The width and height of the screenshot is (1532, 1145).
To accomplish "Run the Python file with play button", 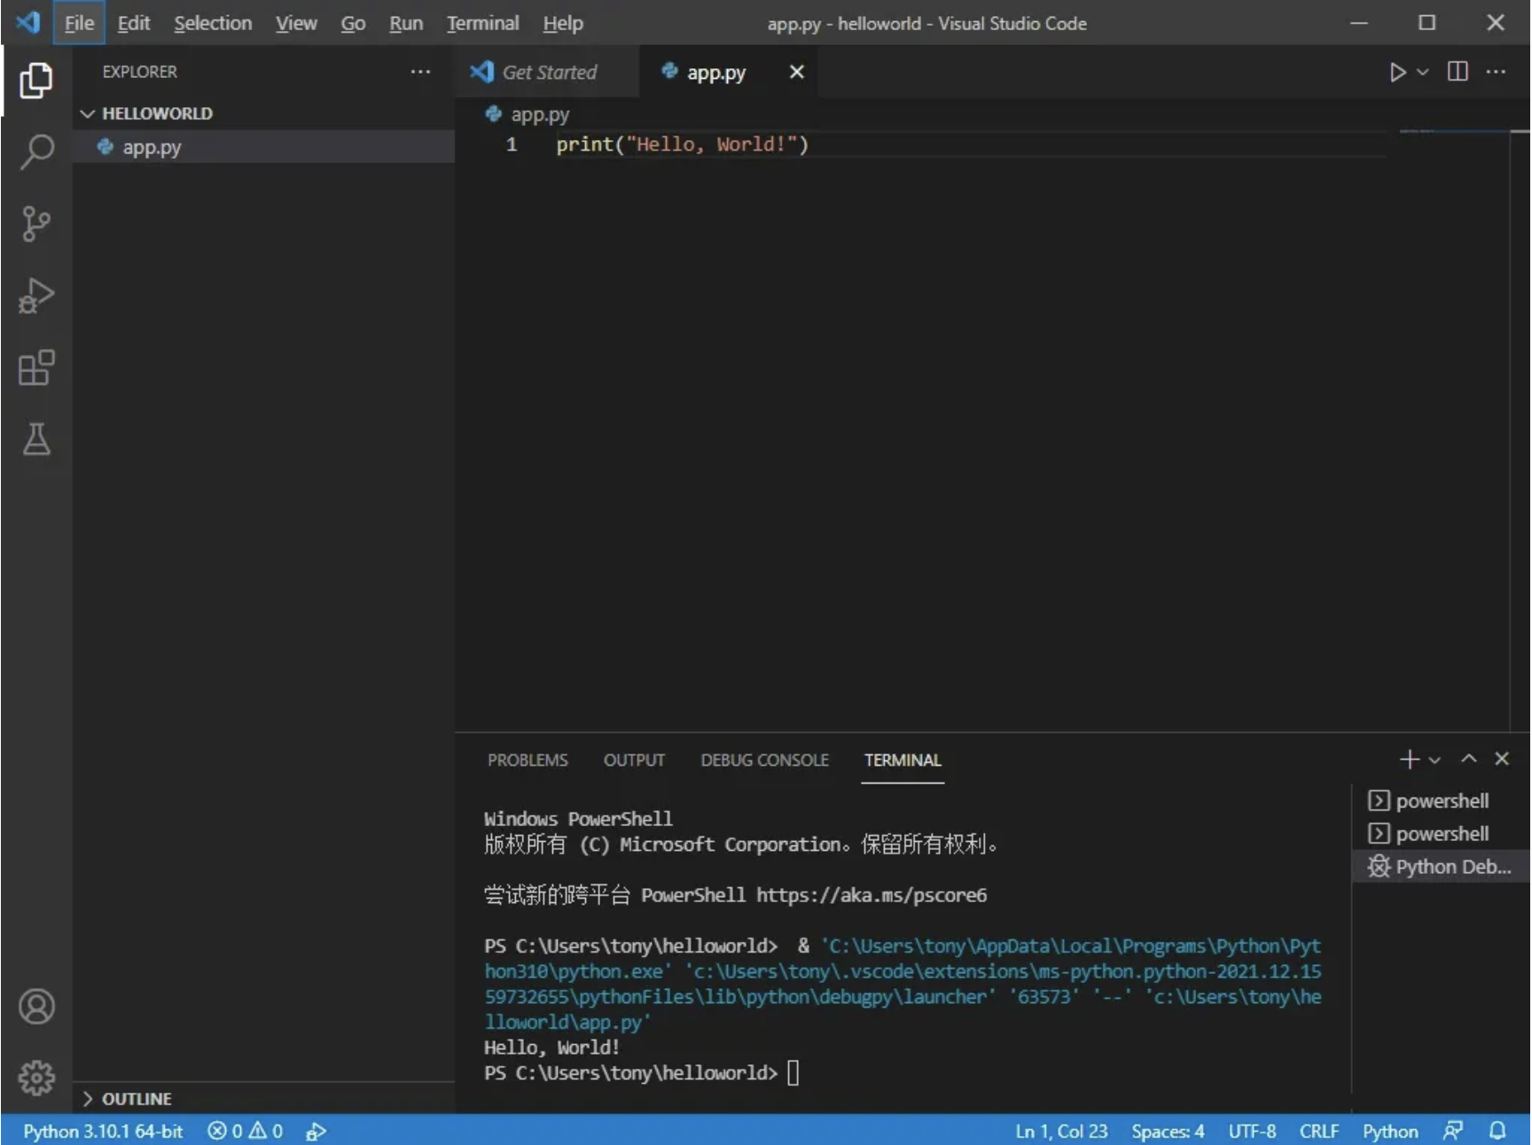I will [x=1397, y=72].
